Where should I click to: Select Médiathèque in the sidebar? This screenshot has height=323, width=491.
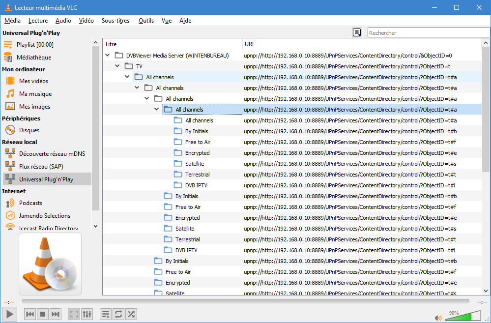(x=33, y=58)
